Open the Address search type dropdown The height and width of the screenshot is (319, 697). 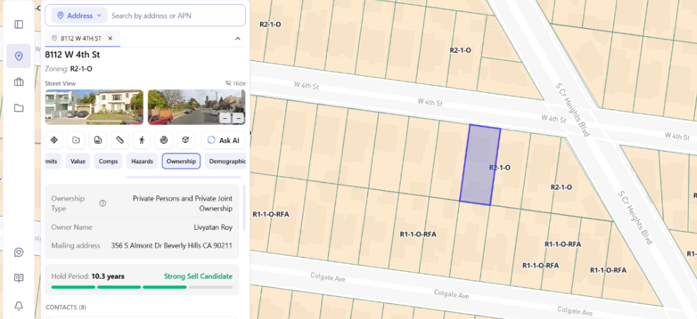click(79, 15)
